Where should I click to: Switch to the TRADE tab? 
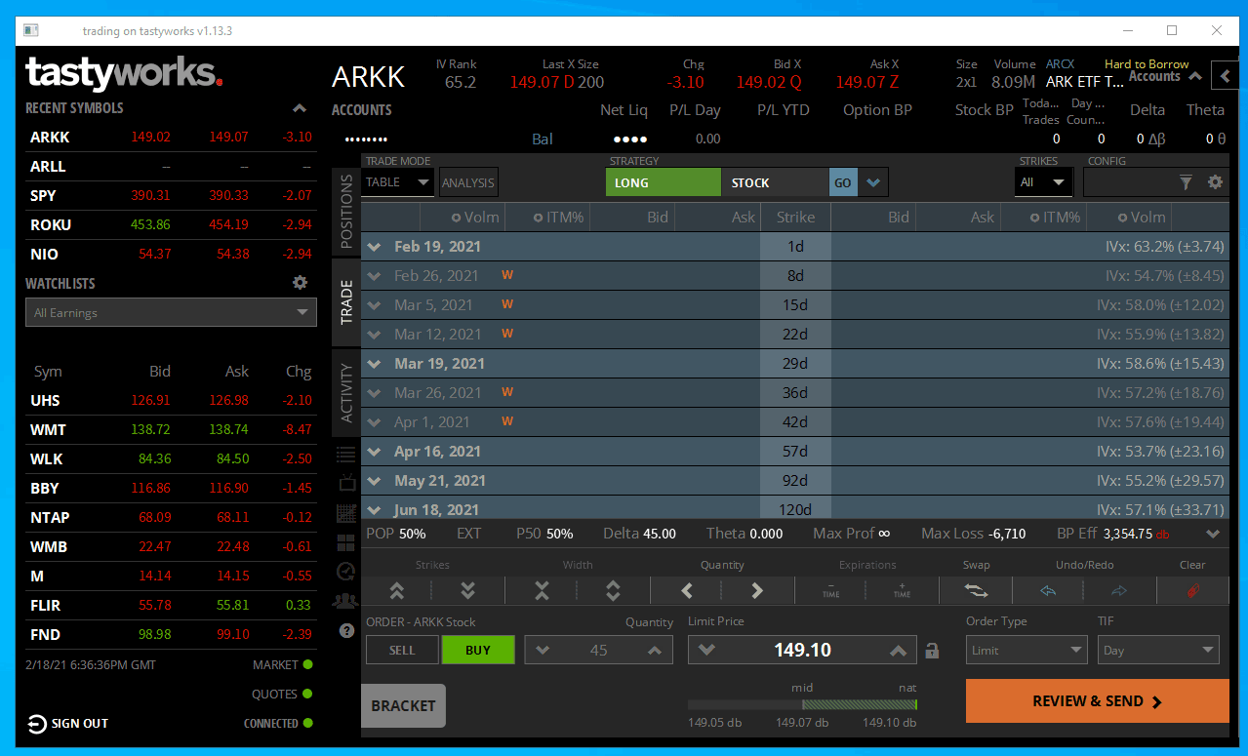coord(345,302)
